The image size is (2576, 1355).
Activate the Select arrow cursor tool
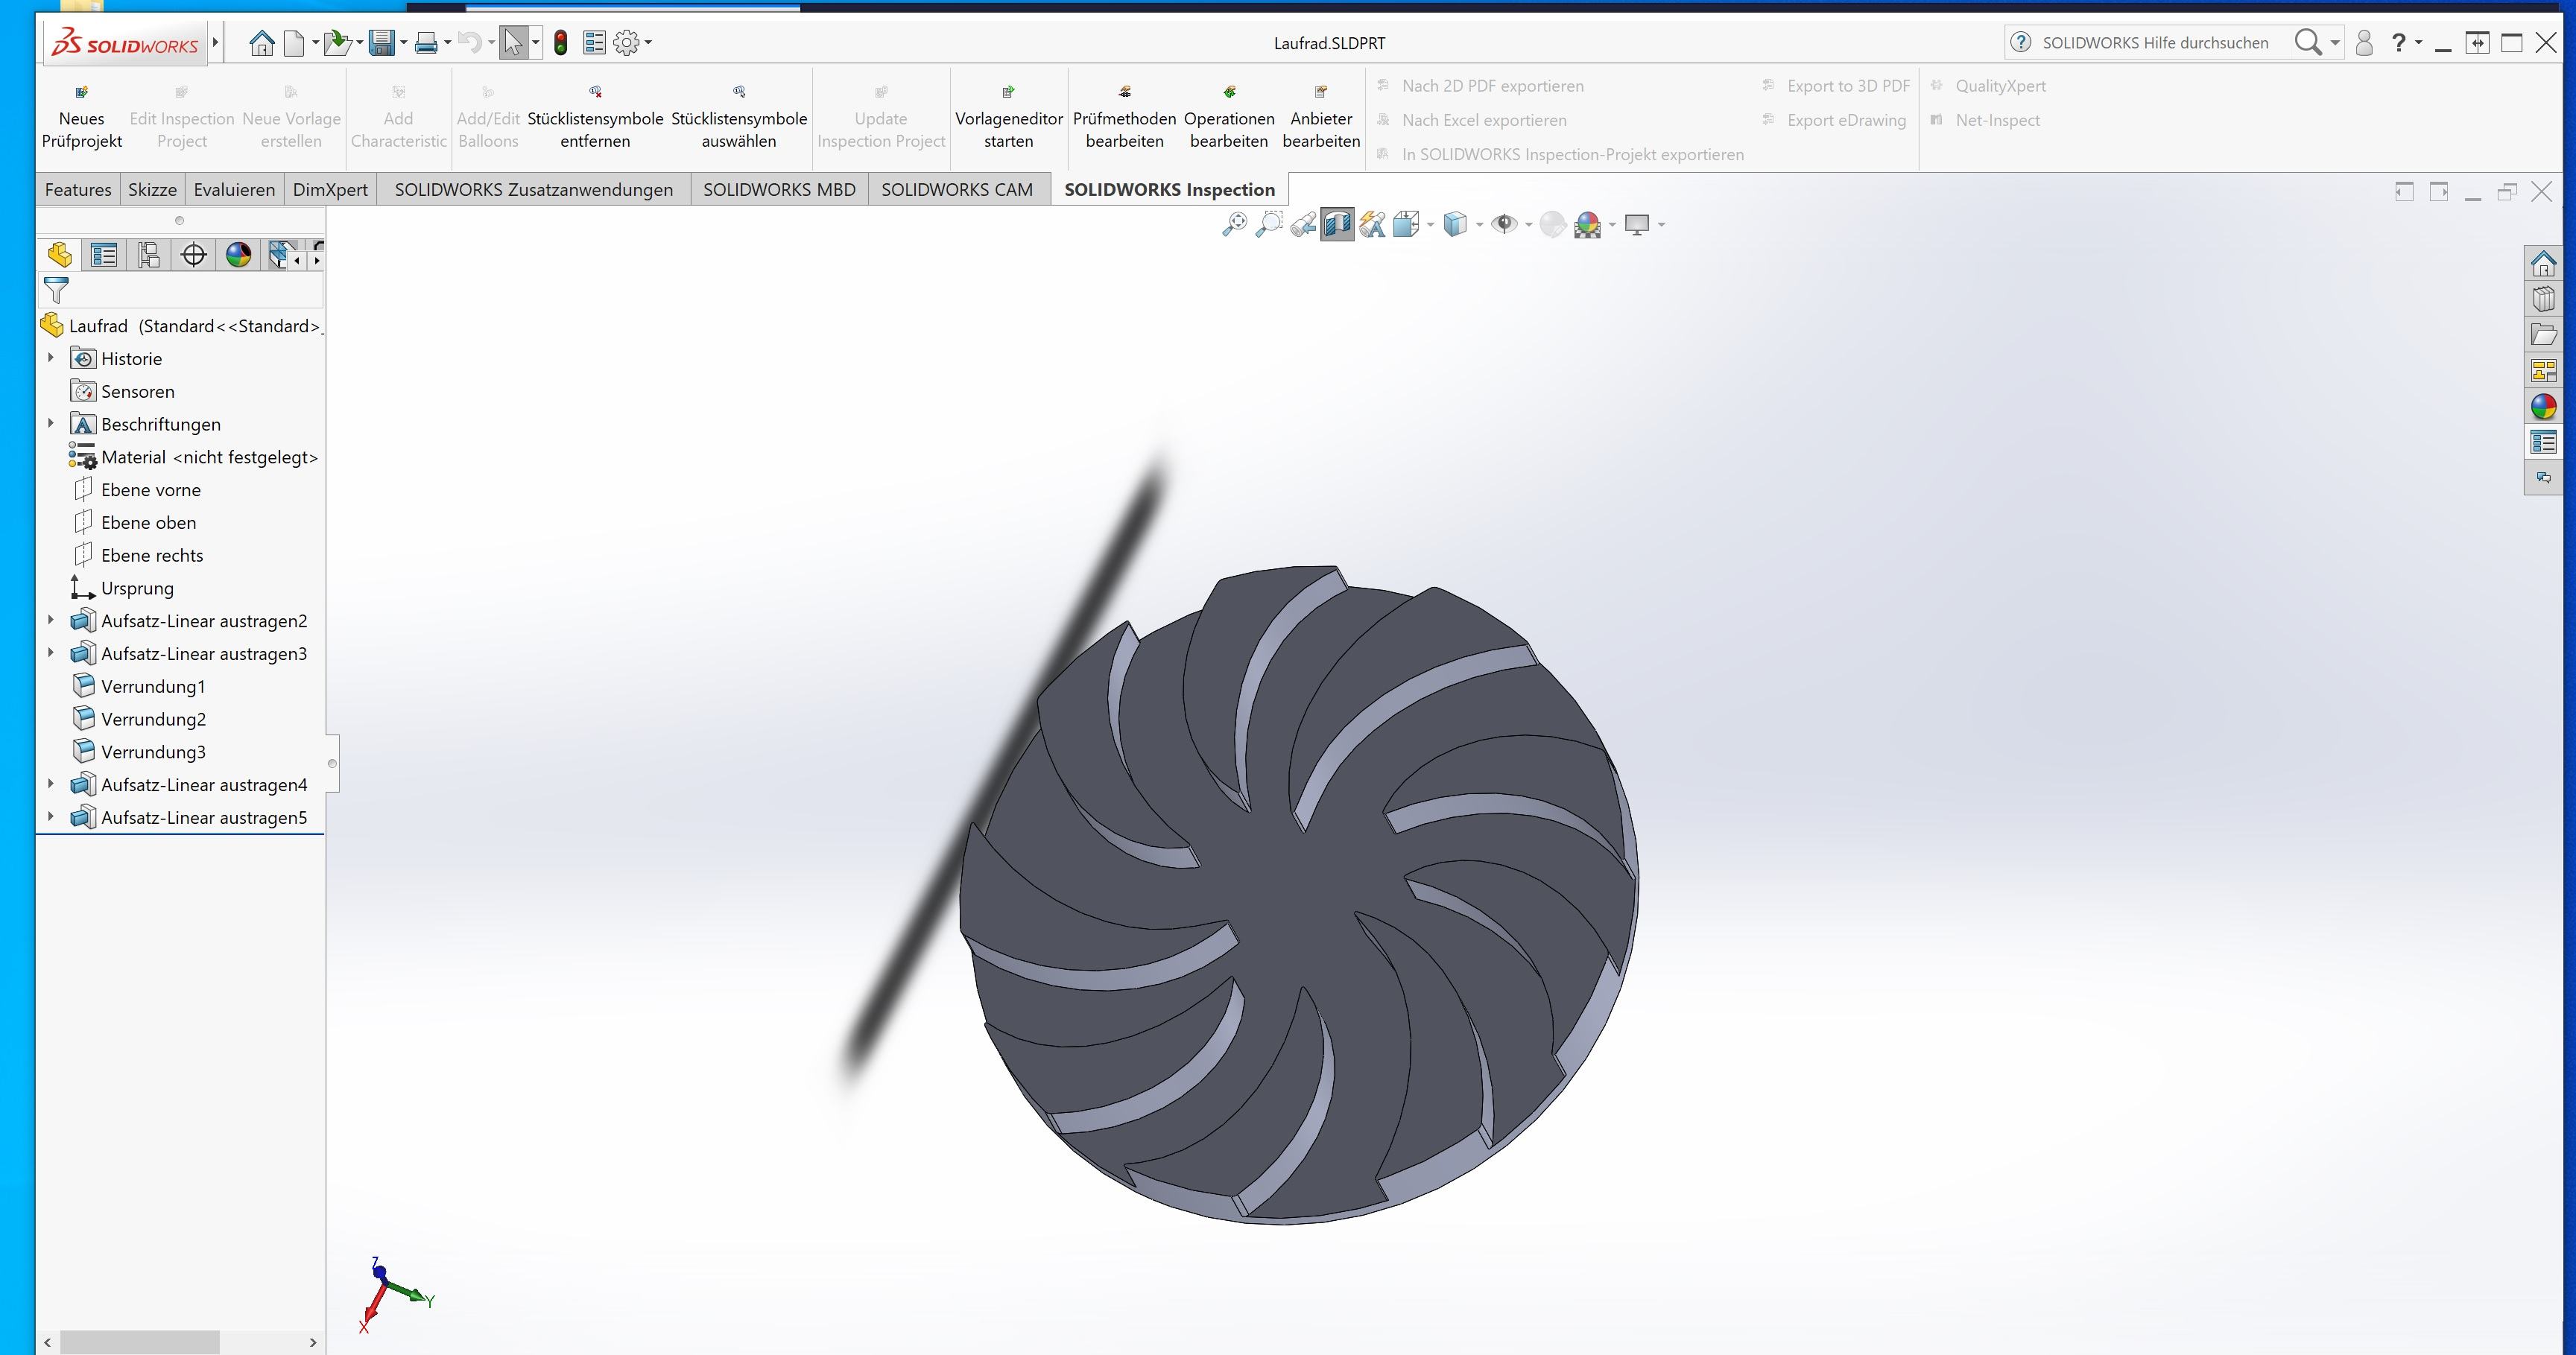[513, 43]
